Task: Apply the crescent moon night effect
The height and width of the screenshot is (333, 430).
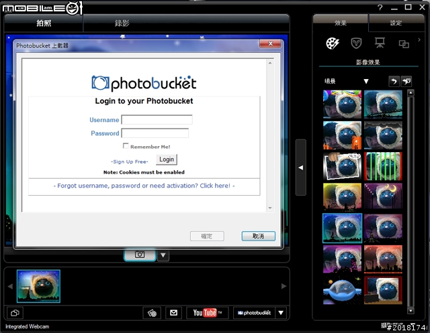Action: point(383,197)
